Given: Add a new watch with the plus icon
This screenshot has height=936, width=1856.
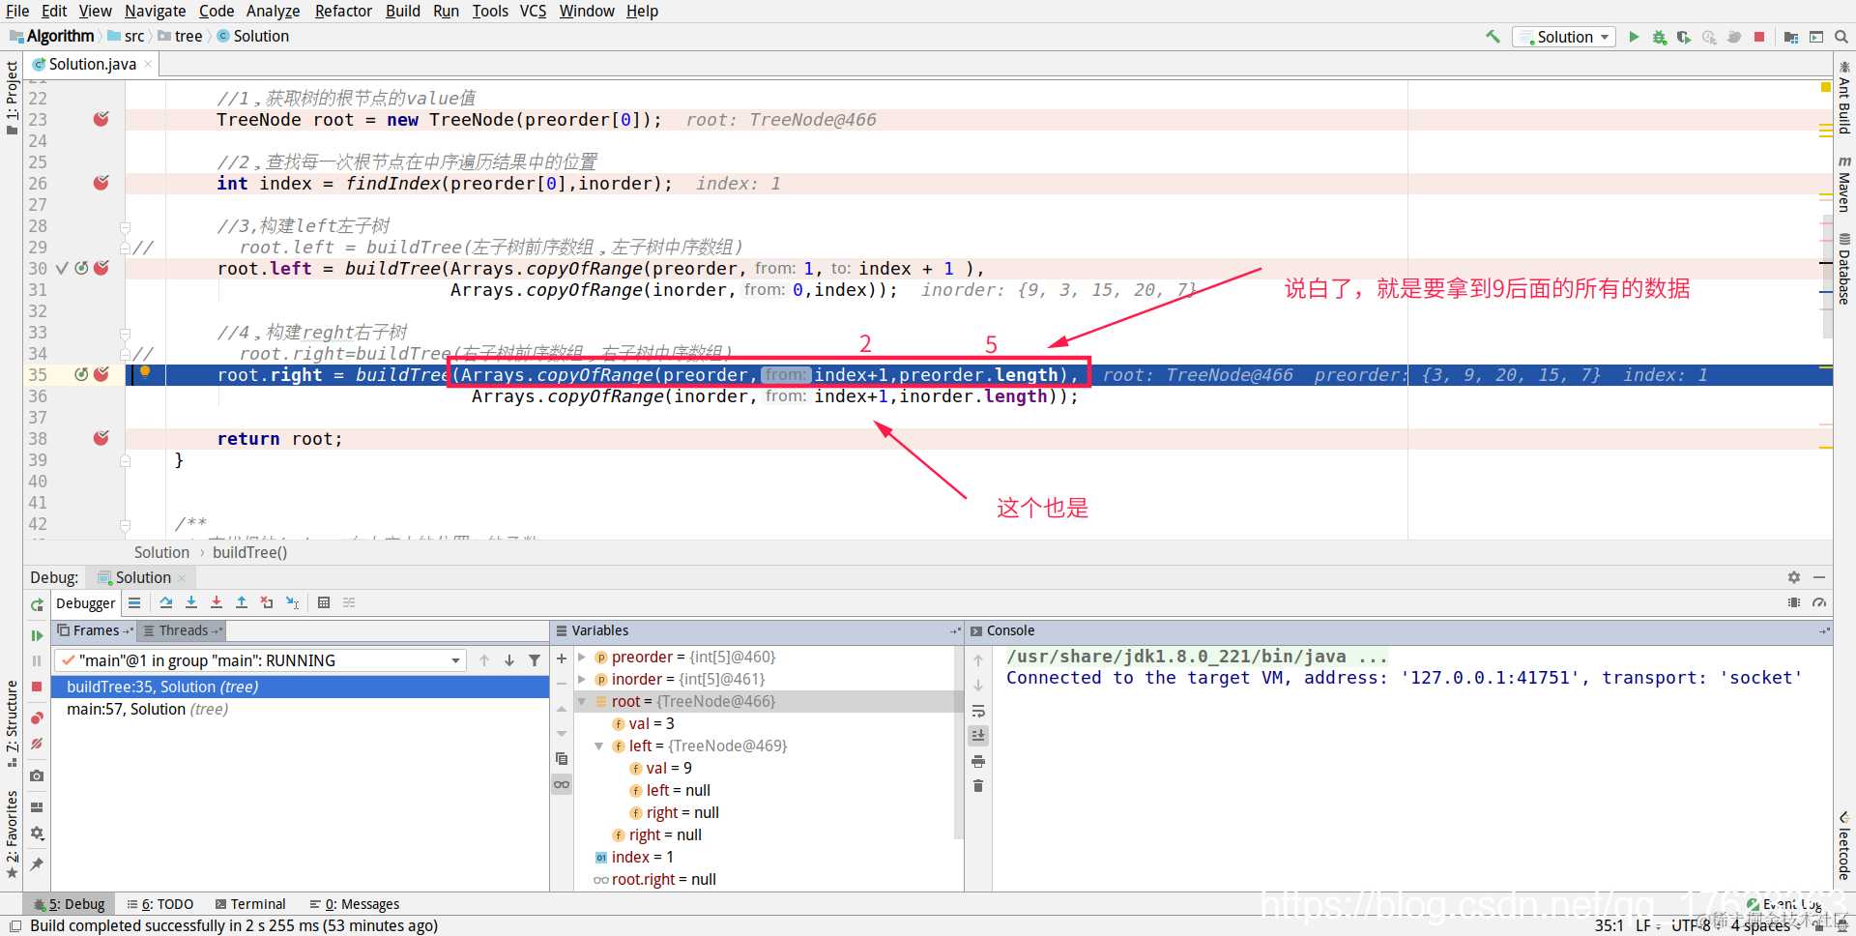Looking at the screenshot, I should click(562, 658).
